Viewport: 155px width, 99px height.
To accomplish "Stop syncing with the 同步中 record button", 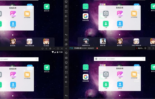I will 145,48.
